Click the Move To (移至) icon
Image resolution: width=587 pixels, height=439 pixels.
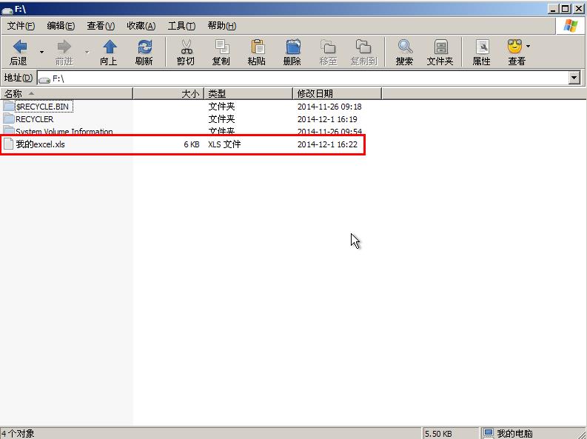click(329, 47)
